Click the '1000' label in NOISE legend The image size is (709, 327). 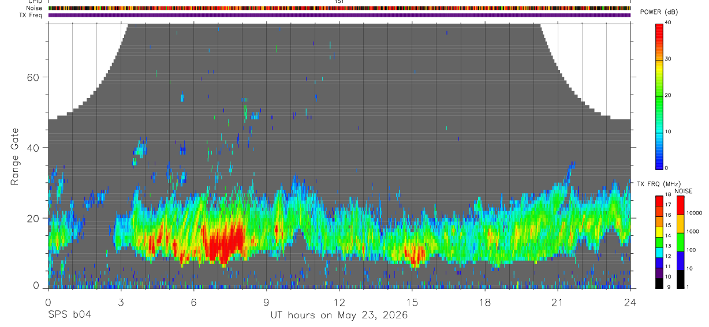(x=692, y=231)
